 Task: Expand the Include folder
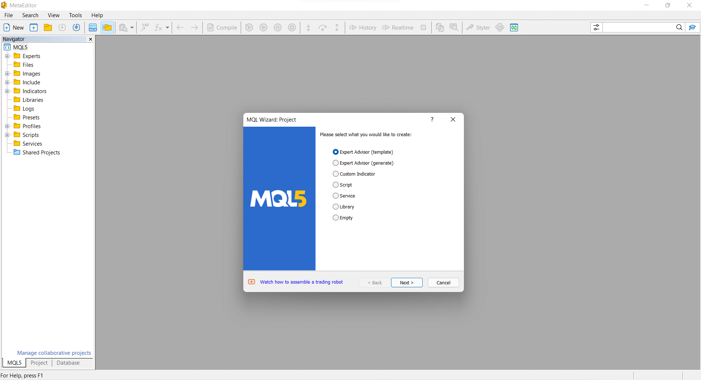pos(7,82)
